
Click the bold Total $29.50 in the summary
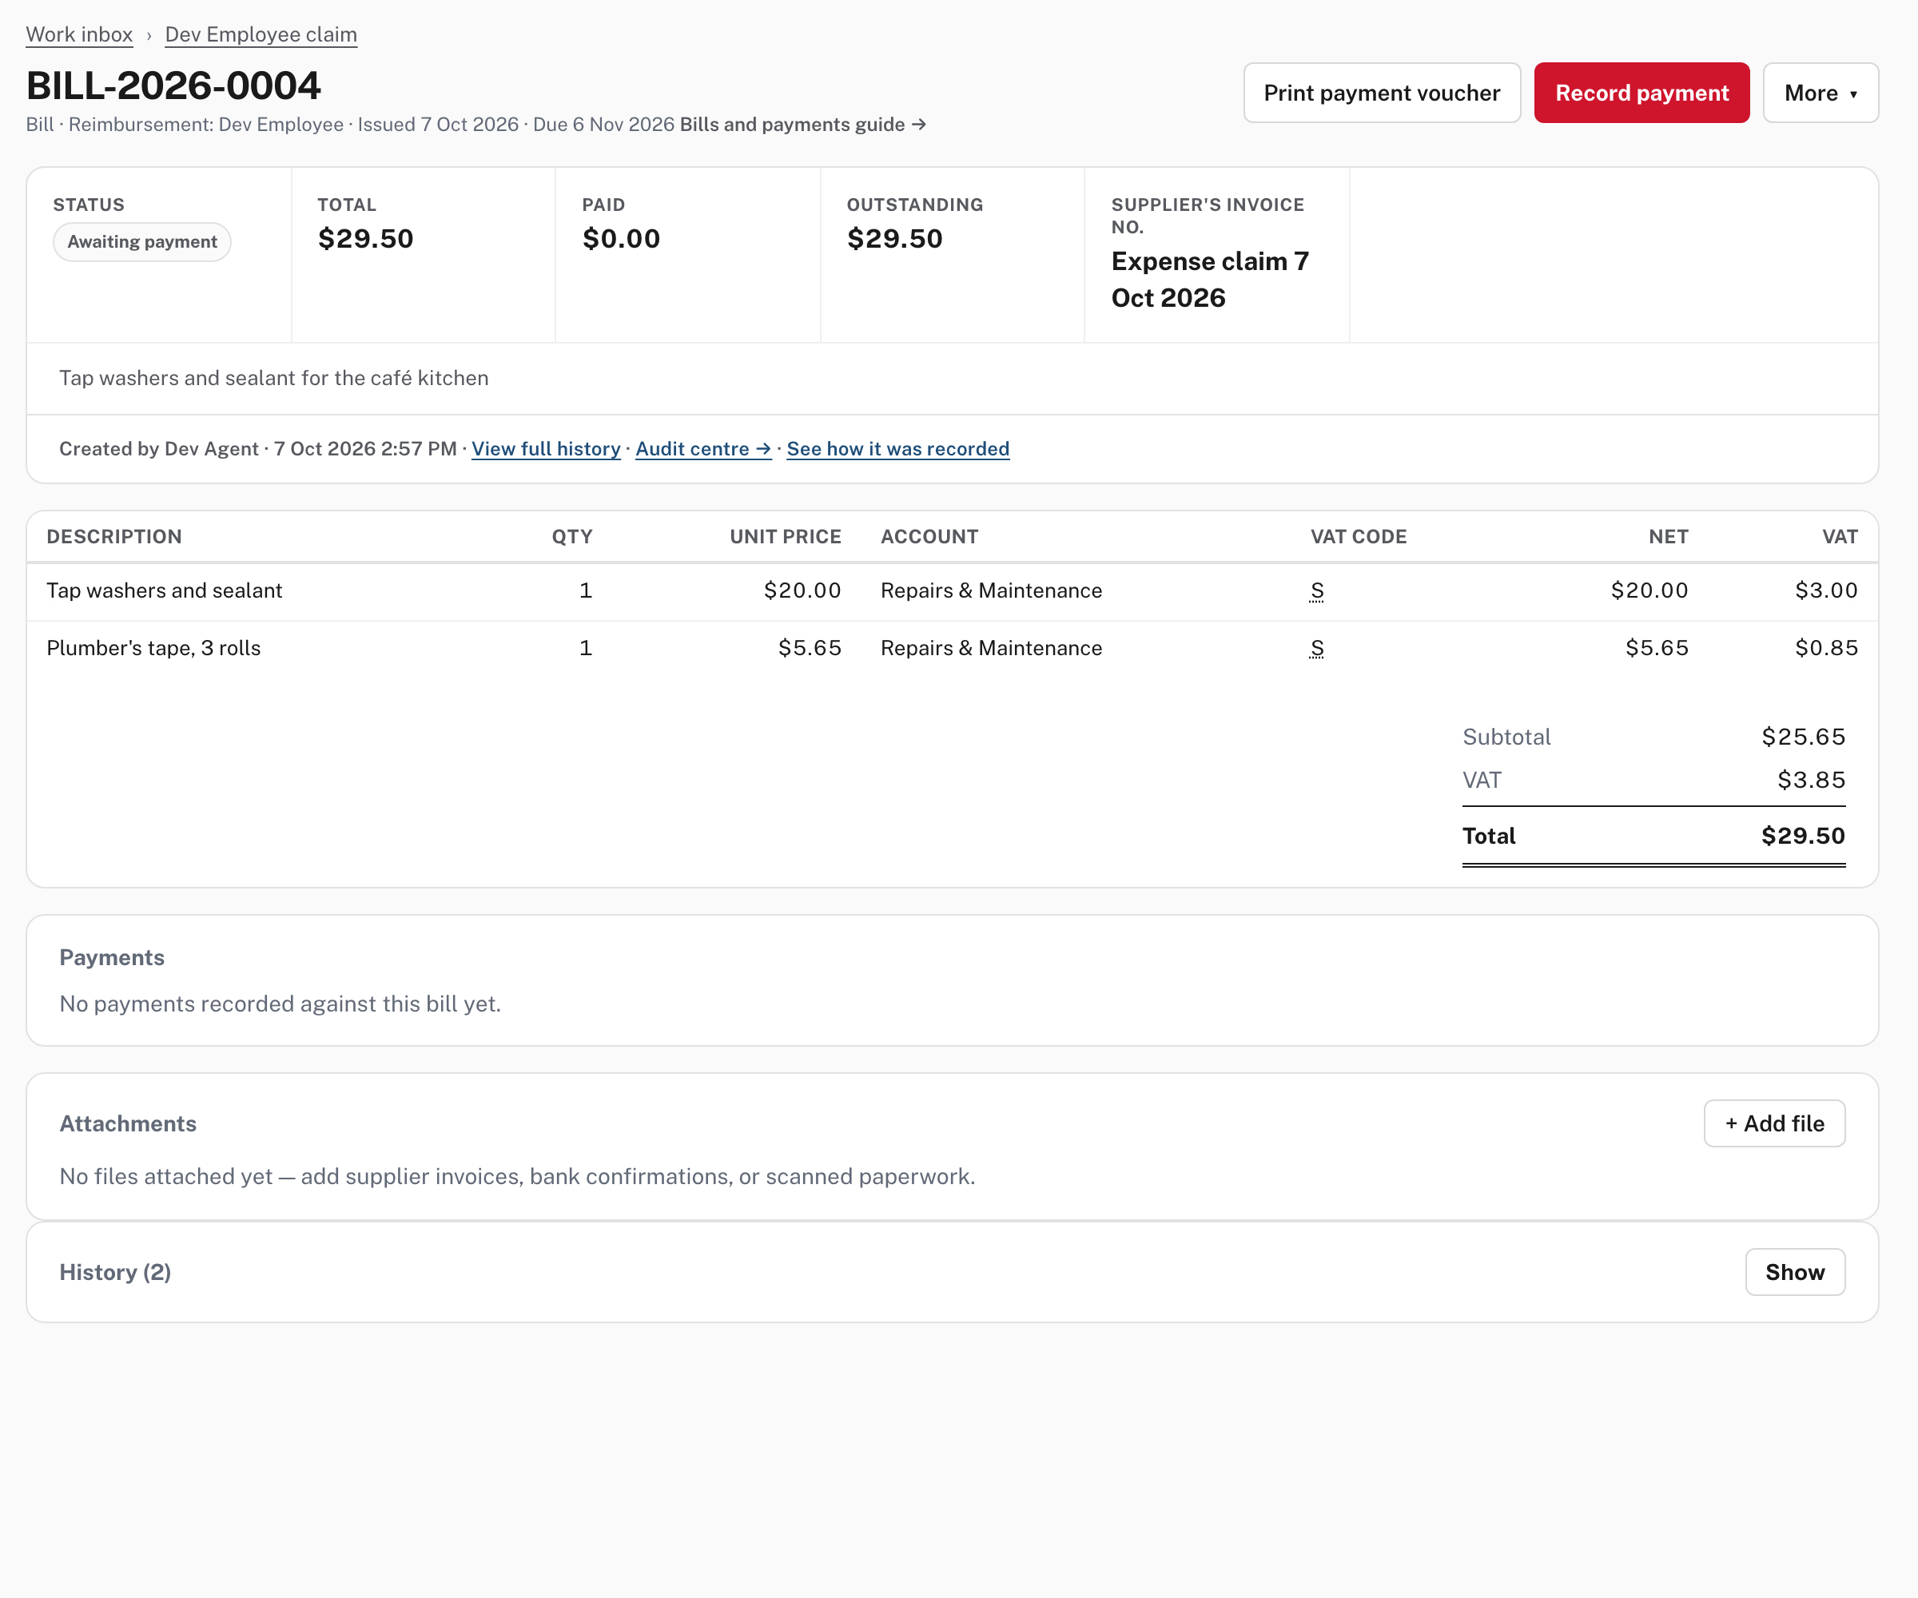click(1803, 836)
